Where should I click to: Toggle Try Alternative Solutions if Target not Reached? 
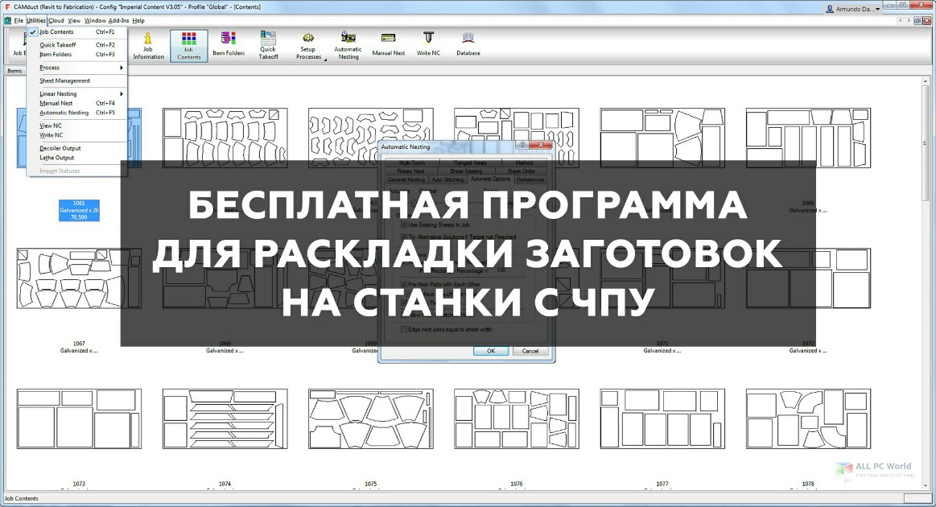tap(404, 237)
